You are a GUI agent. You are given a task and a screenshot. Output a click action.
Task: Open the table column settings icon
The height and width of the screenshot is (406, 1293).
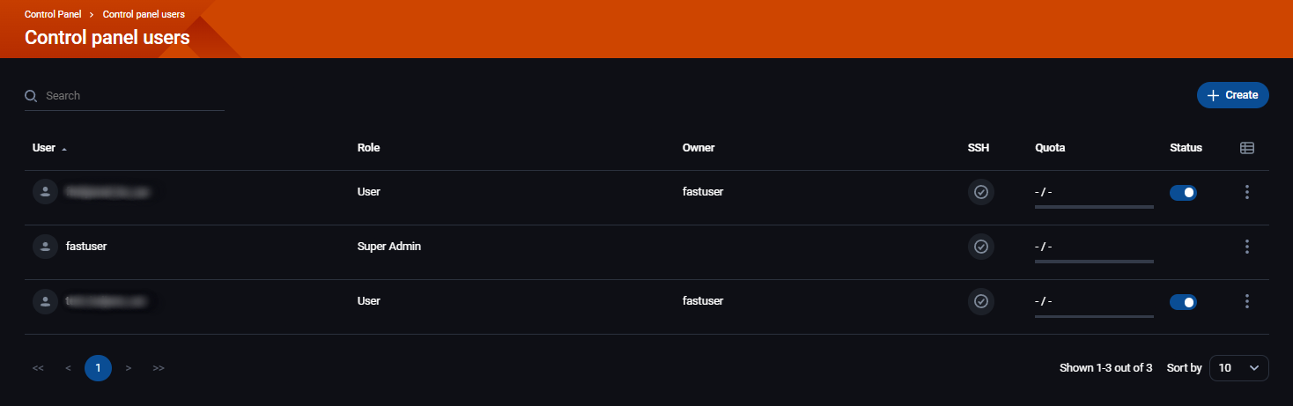[1246, 148]
